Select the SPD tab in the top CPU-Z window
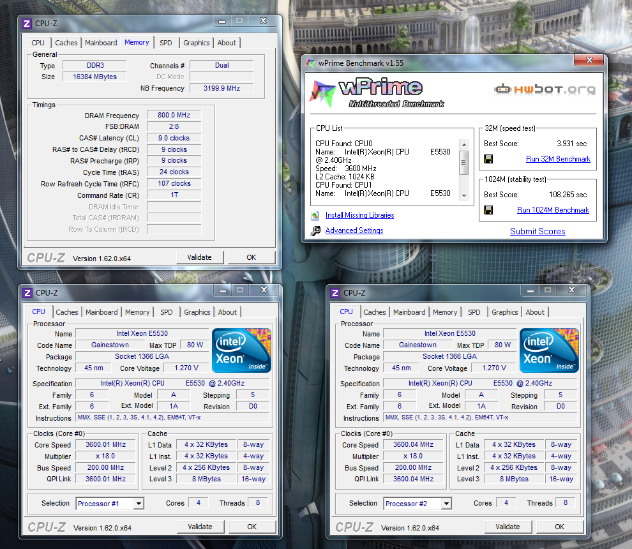Screen dimensions: 632x549 point(165,43)
